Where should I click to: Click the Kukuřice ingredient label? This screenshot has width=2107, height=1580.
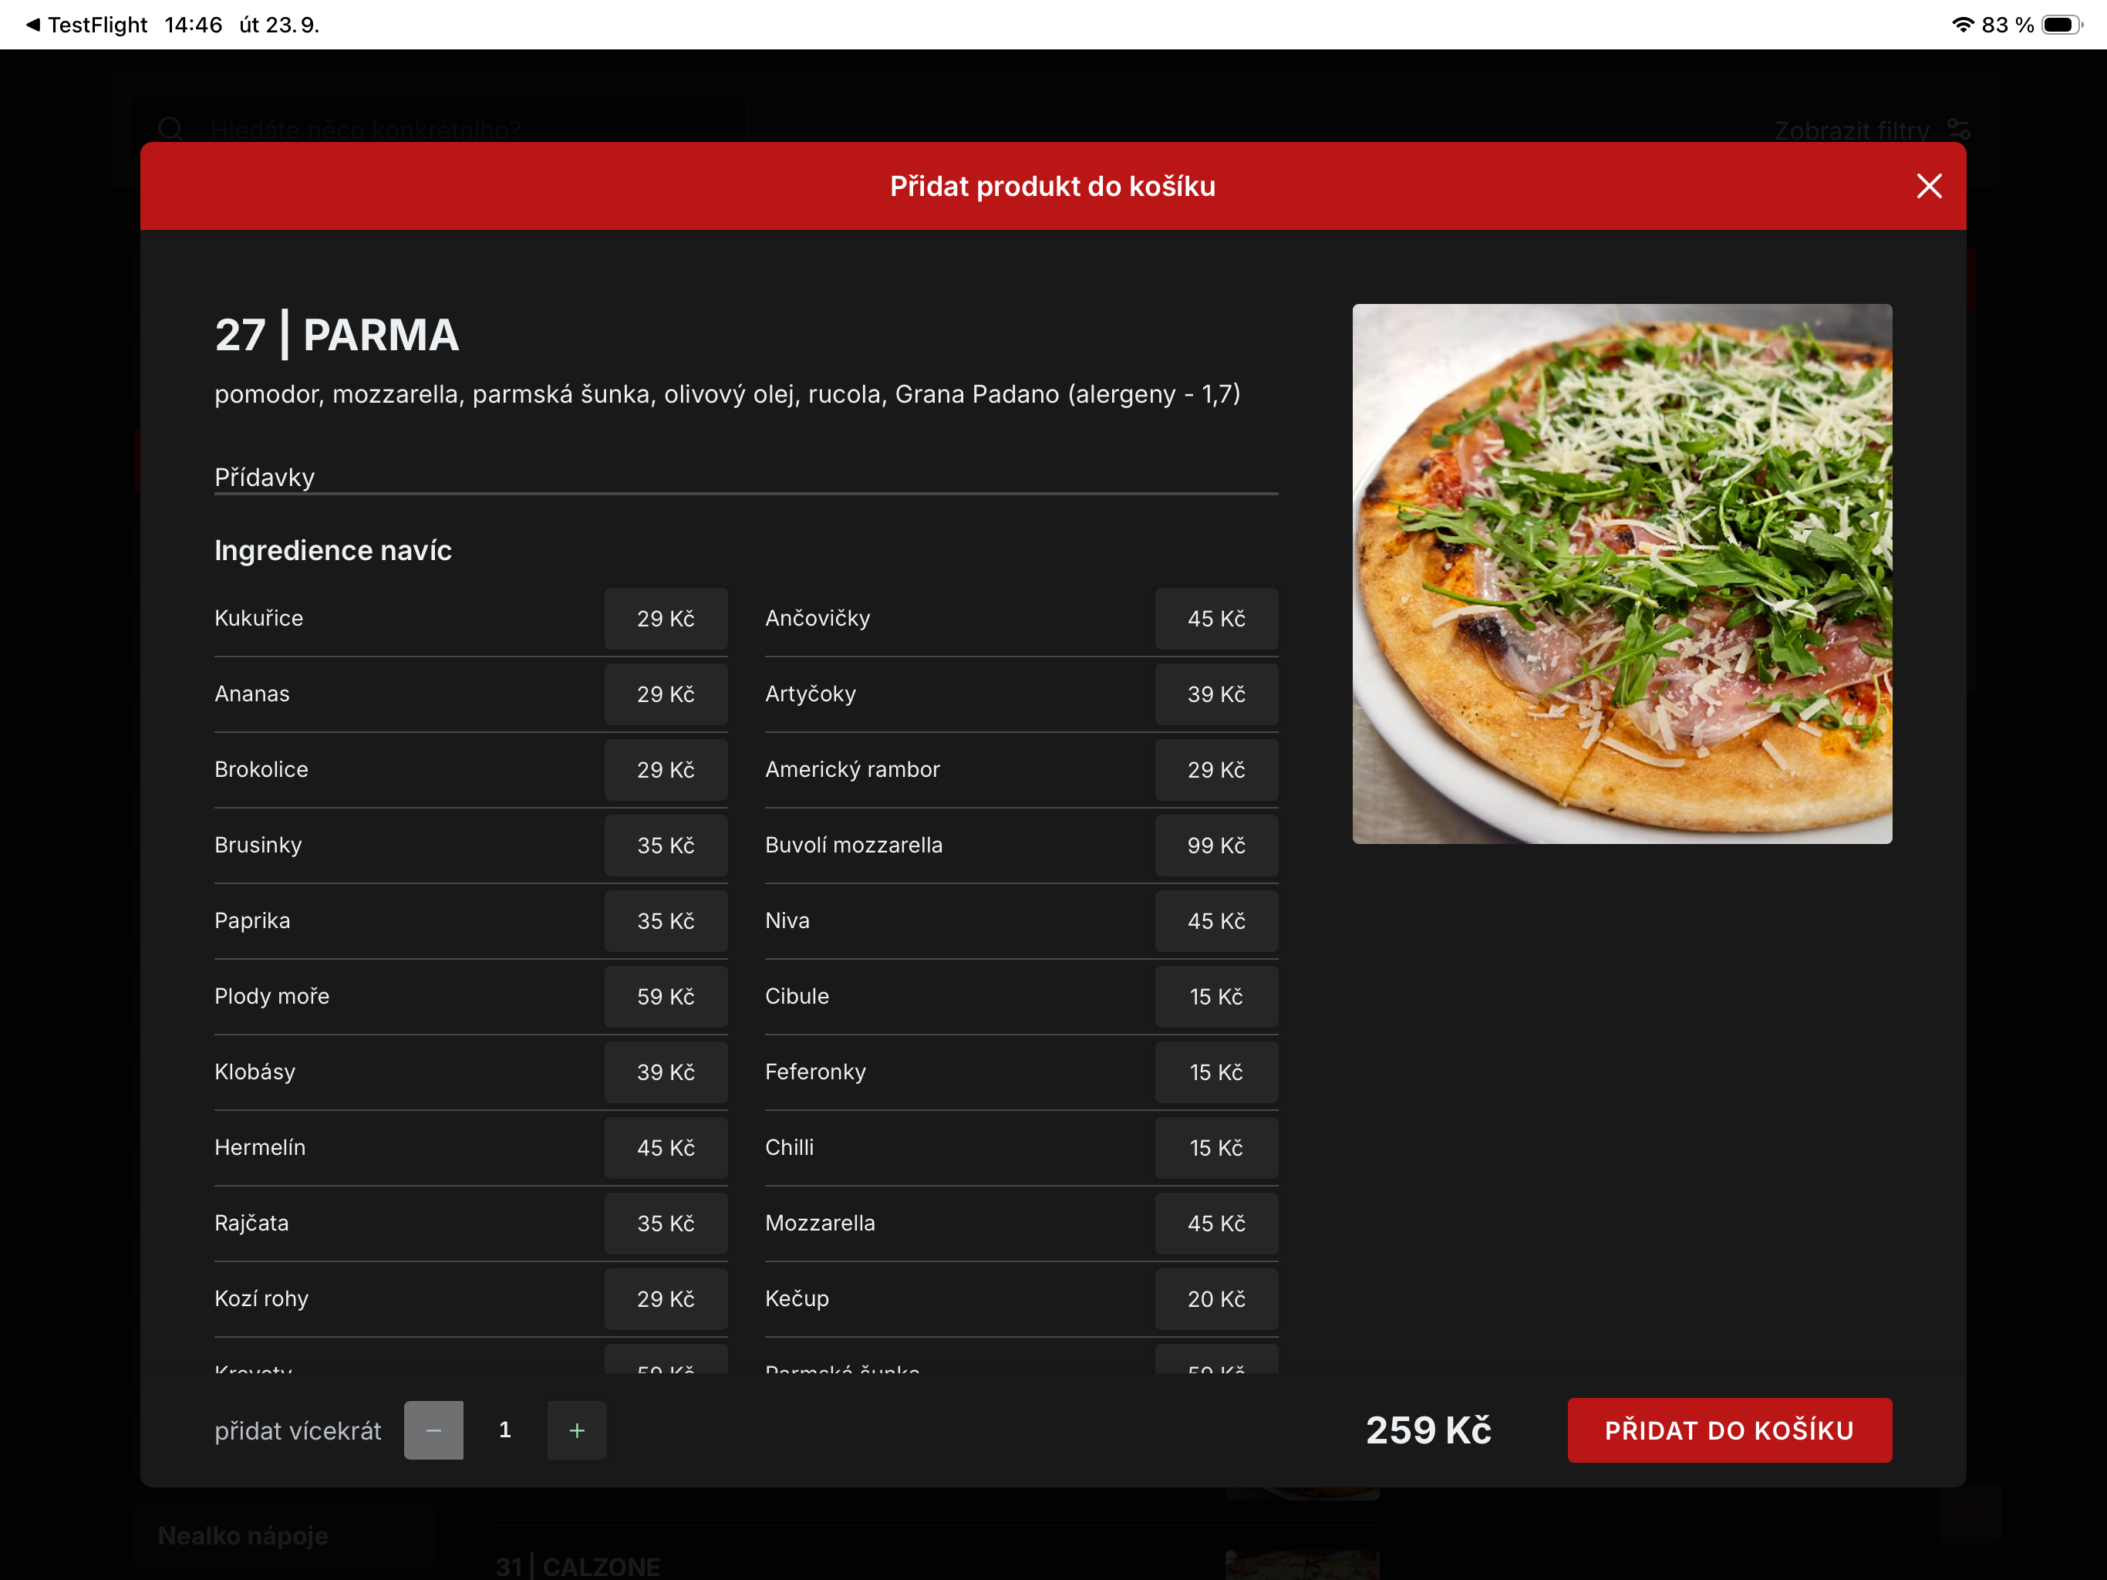(259, 619)
